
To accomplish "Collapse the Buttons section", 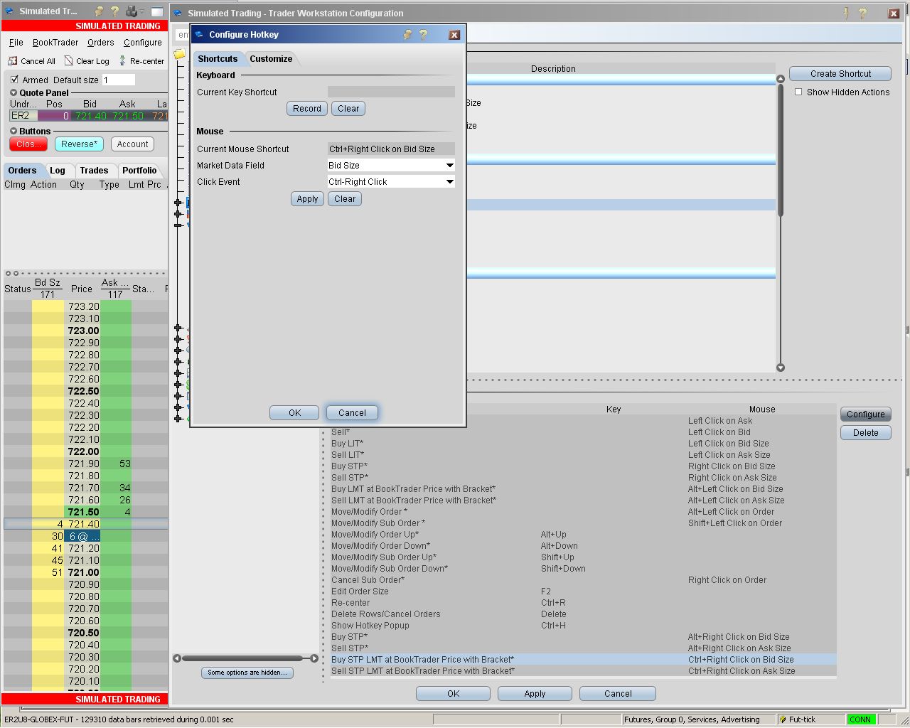I will (x=14, y=132).
